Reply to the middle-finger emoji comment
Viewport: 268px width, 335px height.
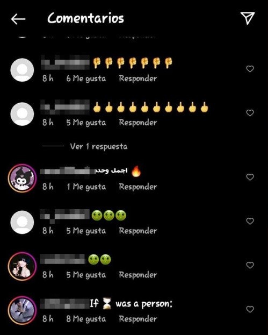click(x=138, y=123)
